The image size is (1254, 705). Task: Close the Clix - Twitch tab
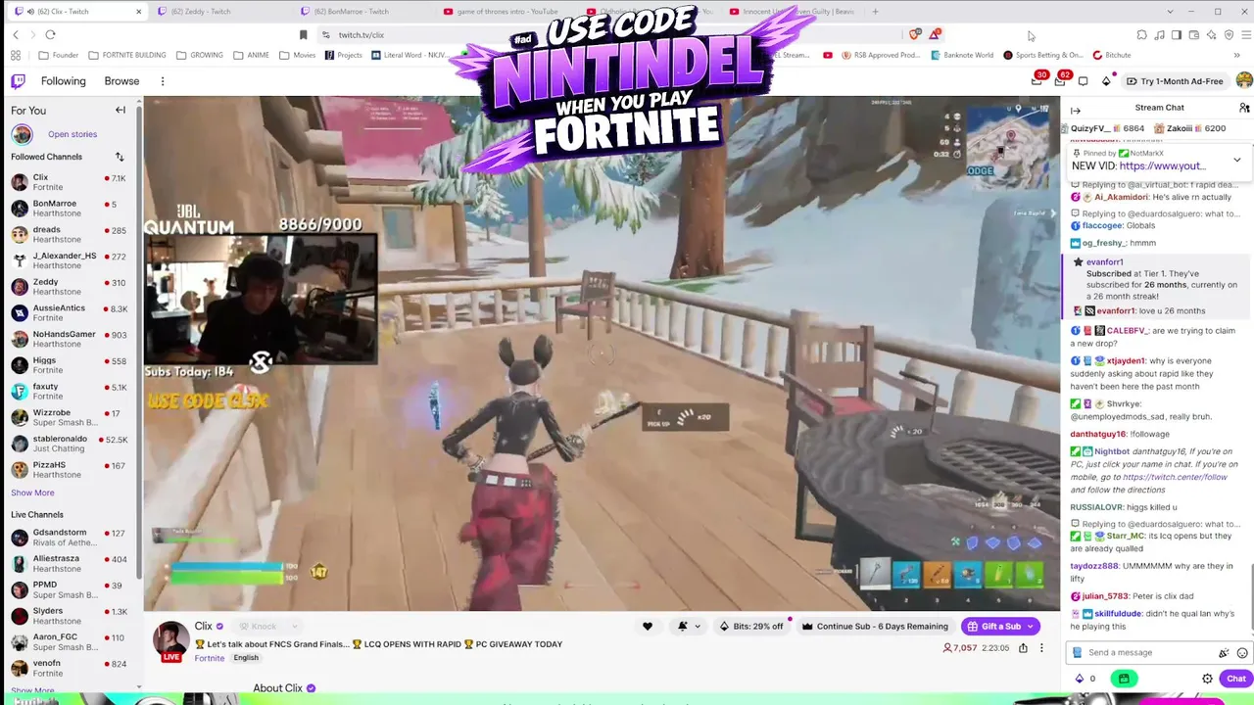pyautogui.click(x=138, y=12)
